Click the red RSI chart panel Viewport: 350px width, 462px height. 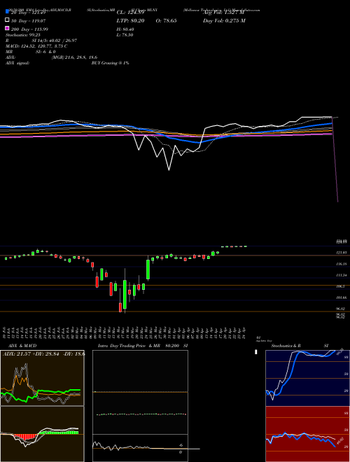(x=307, y=434)
